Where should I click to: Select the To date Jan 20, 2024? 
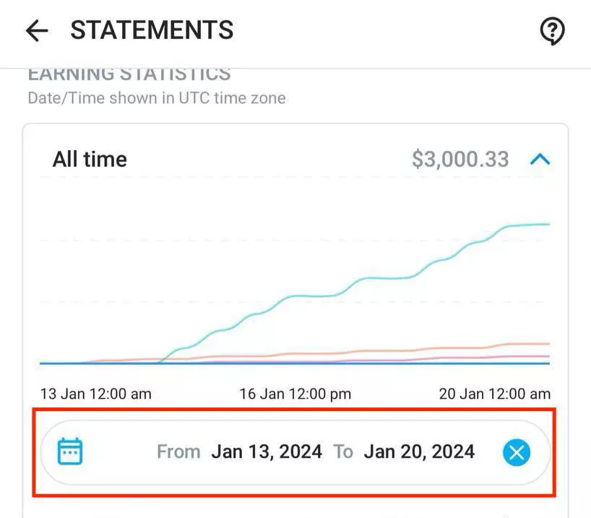[x=419, y=452]
